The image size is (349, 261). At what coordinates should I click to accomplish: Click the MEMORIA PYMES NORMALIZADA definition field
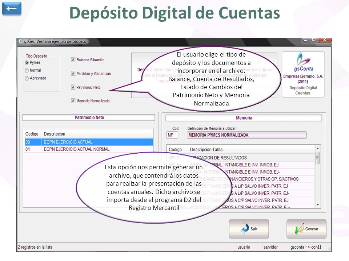246,135
